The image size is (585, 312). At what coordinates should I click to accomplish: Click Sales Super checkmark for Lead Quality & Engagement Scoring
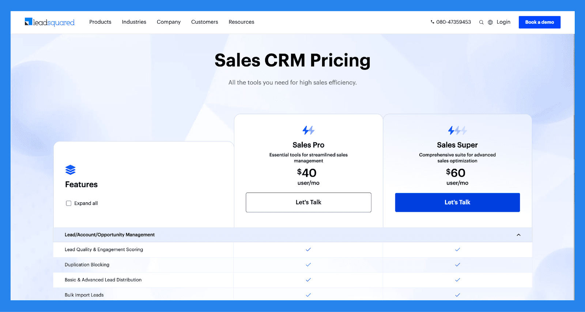[x=457, y=250]
